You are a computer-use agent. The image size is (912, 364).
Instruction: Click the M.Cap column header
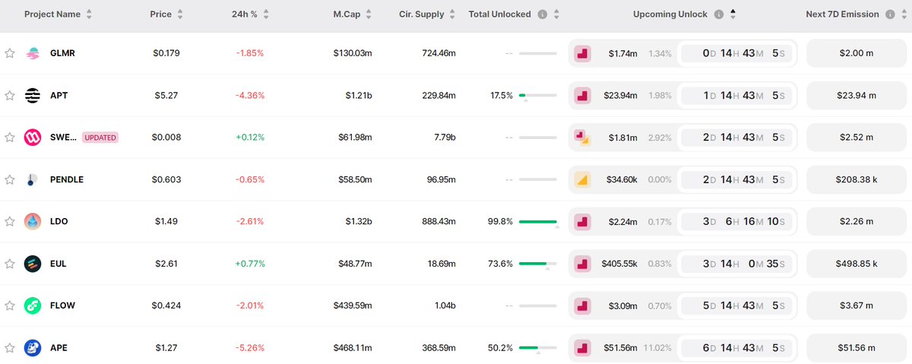(x=347, y=14)
